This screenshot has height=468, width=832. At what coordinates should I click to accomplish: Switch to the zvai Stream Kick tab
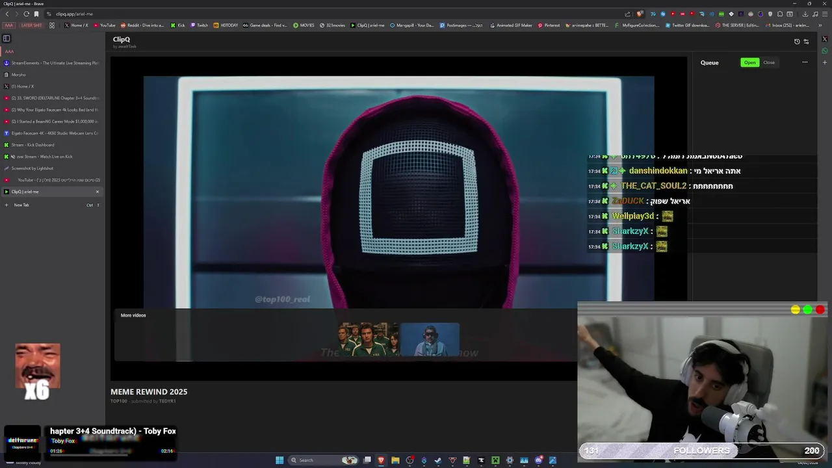[53, 157]
